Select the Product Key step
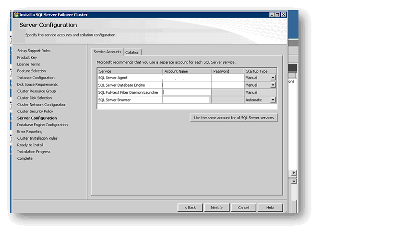 coord(27,57)
